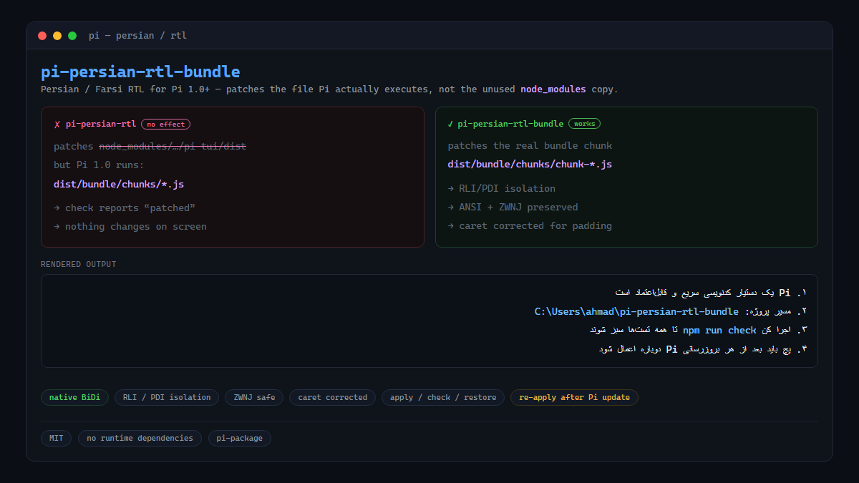Click the 'RLI / PDI isolation' tag
Image resolution: width=859 pixels, height=483 pixels.
tap(167, 397)
